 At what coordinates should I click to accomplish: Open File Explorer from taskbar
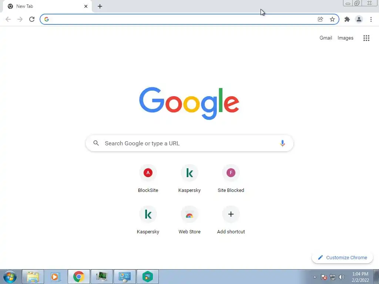[x=33, y=277]
